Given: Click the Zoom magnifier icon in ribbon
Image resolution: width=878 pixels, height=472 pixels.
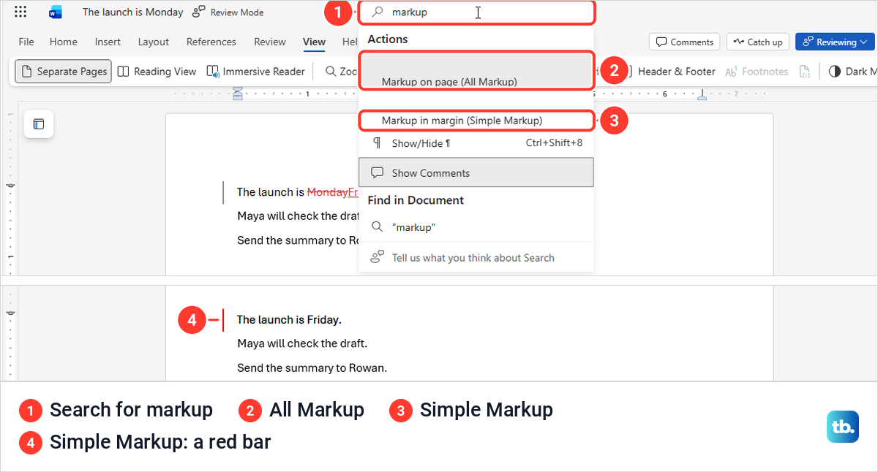Looking at the screenshot, I should [x=331, y=72].
